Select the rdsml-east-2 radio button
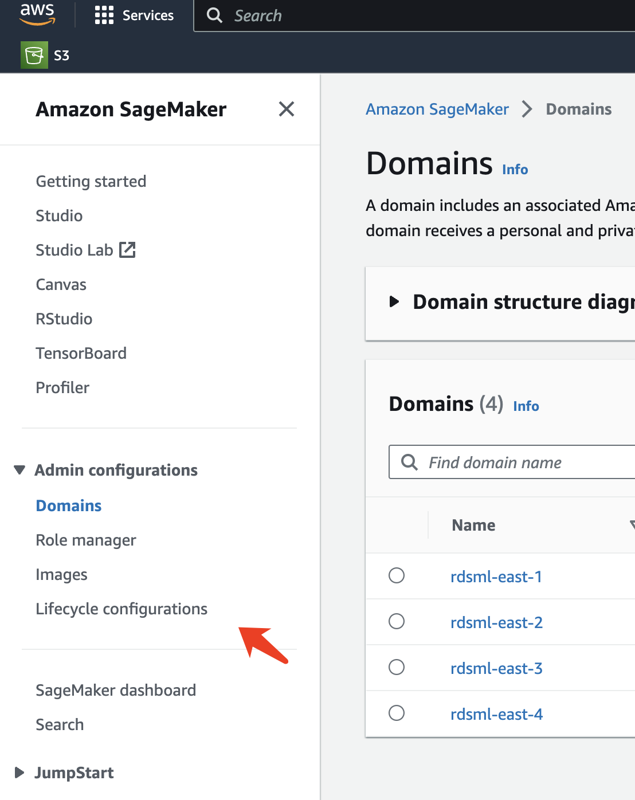 coord(397,621)
